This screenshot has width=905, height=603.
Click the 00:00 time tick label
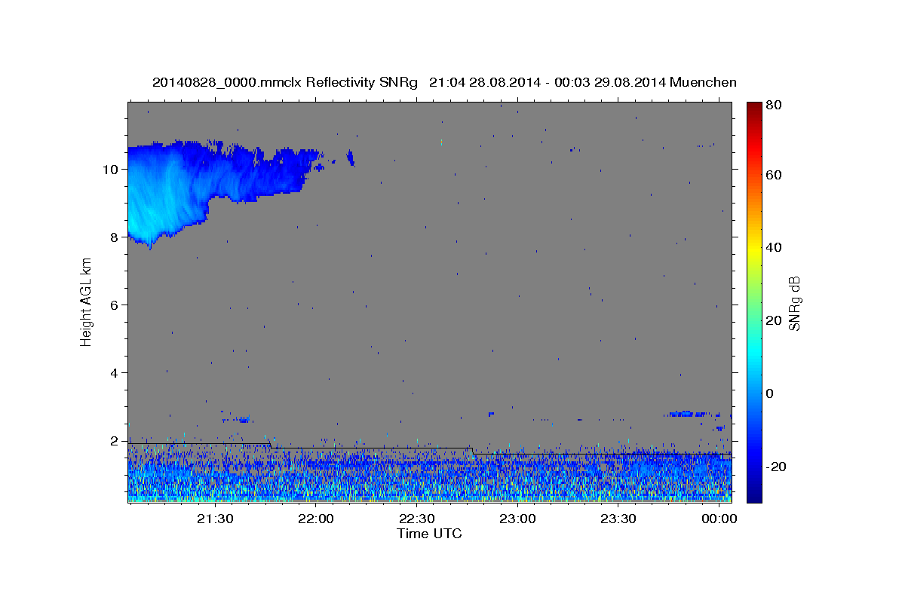point(720,519)
